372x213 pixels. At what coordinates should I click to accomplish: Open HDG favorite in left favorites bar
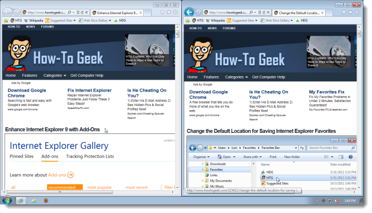coord(120,21)
